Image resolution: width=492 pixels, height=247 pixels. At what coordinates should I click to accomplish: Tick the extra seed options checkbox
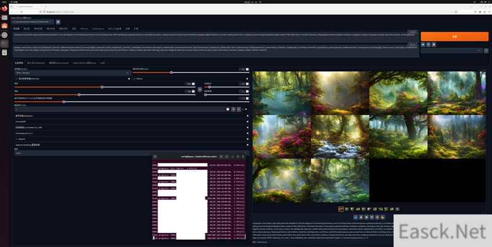pos(238,109)
